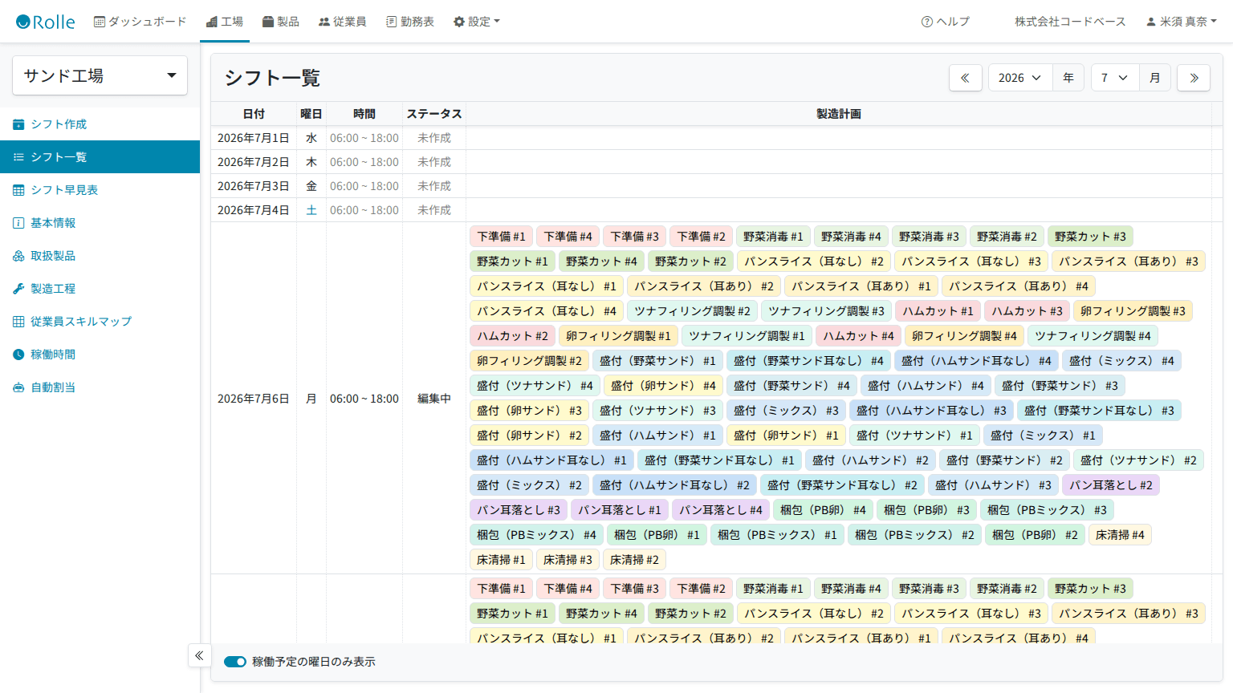Switch to the 工場 tab
Image resolution: width=1233 pixels, height=693 pixels.
tap(225, 22)
